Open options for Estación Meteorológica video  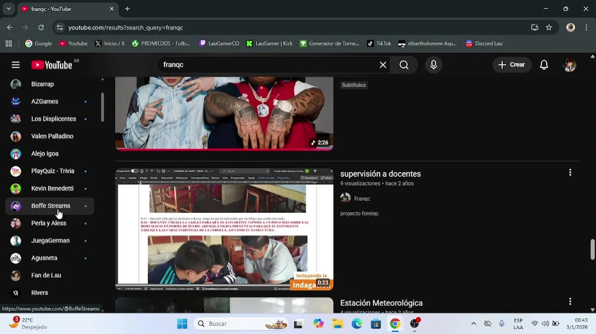[570, 302]
